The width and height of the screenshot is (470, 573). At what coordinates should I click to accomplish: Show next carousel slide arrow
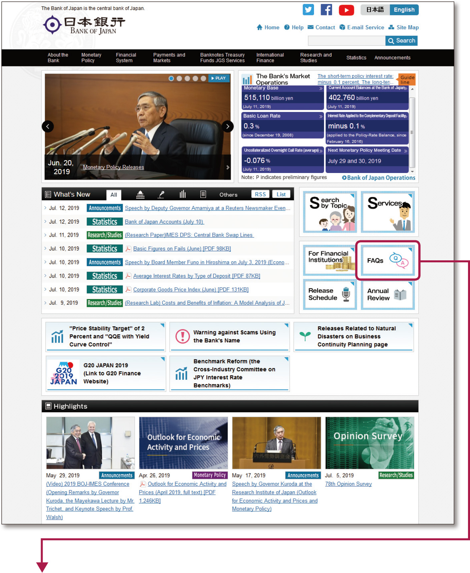click(x=228, y=126)
